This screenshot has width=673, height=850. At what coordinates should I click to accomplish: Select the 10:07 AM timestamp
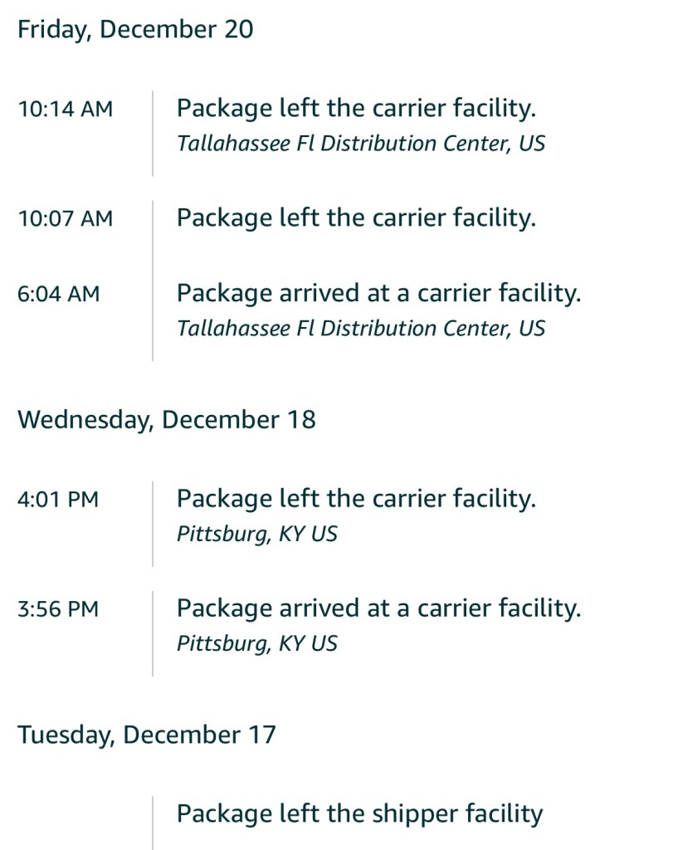pos(66,218)
